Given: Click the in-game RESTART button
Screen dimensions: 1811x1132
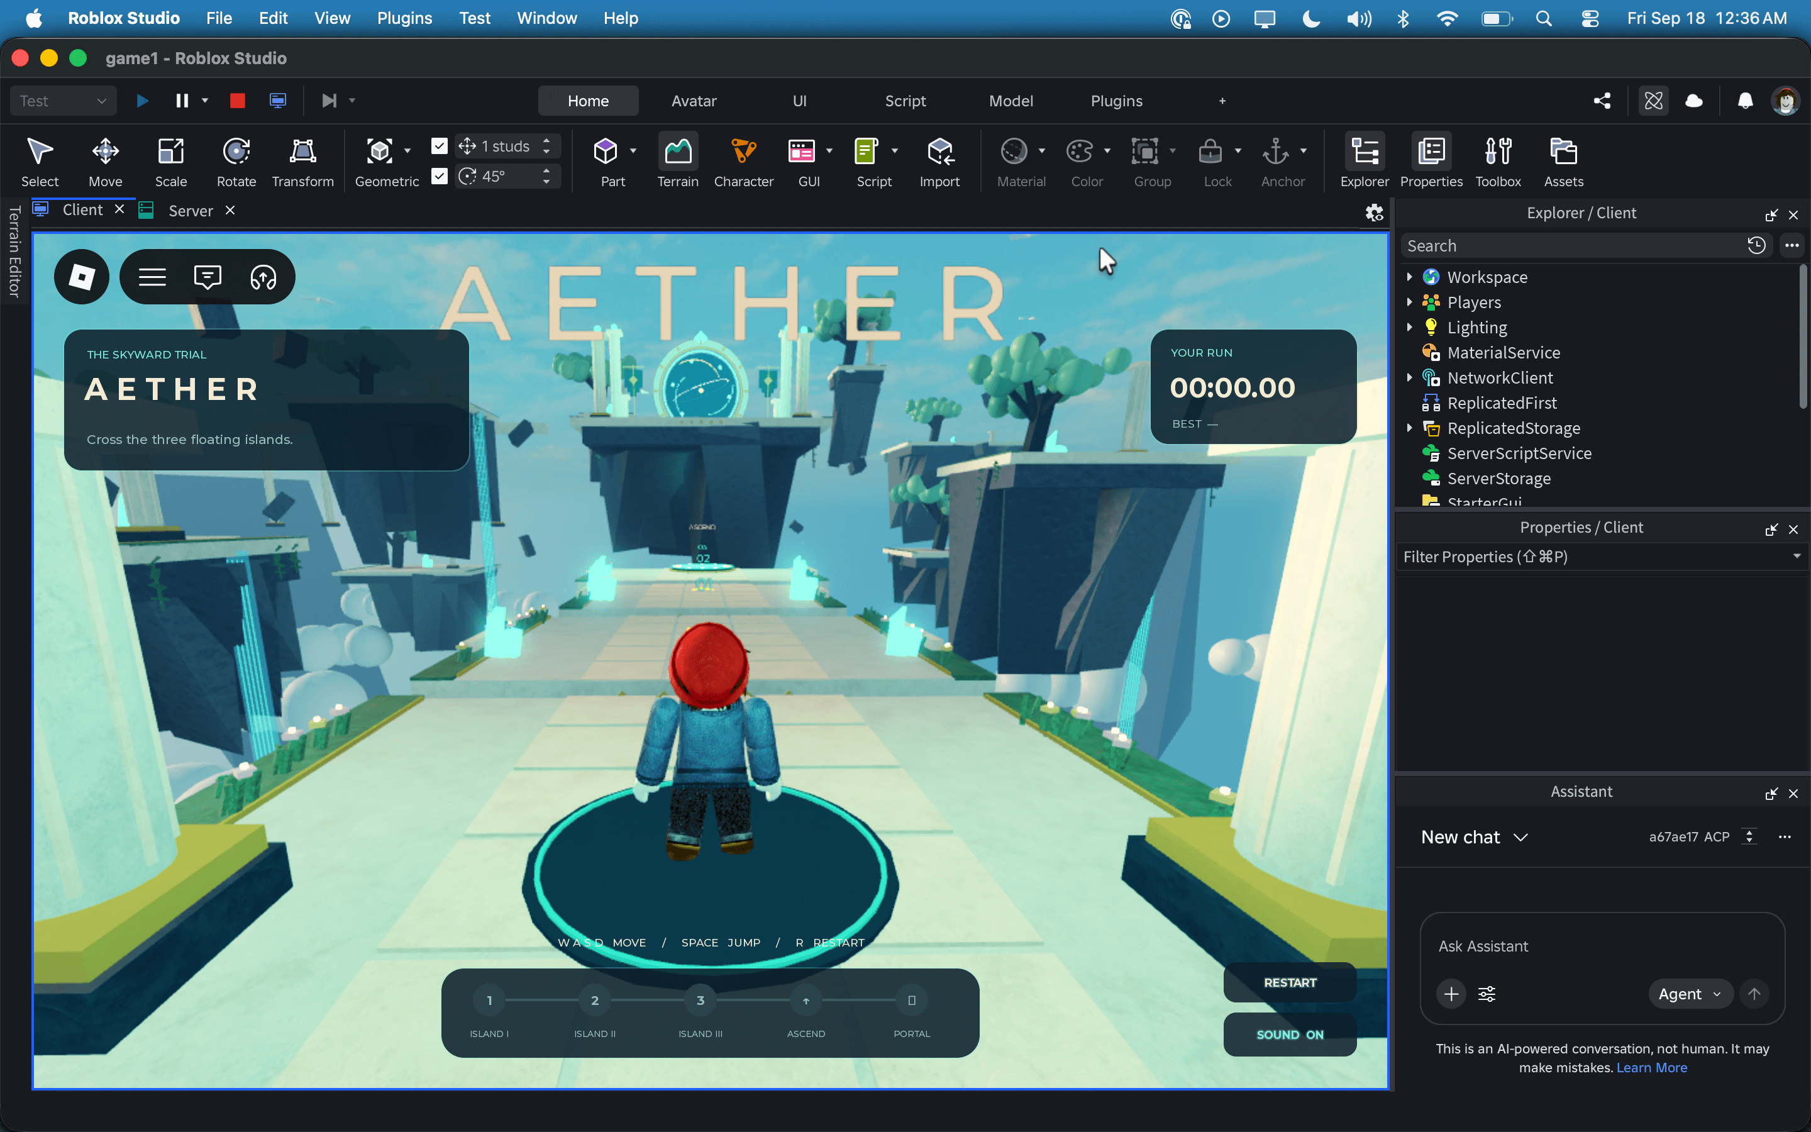Looking at the screenshot, I should (x=1290, y=982).
